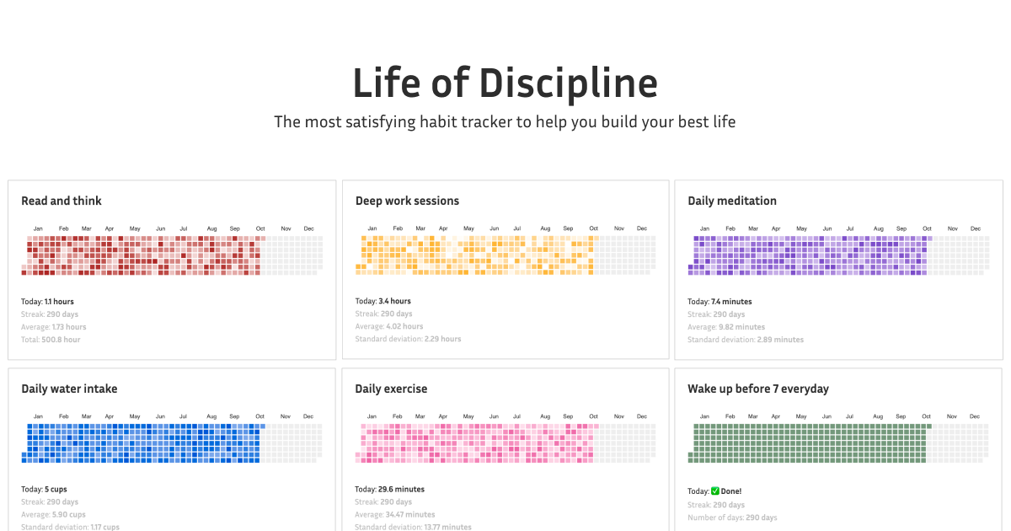Click the Streak 290 days stat under Deep work

(385, 314)
